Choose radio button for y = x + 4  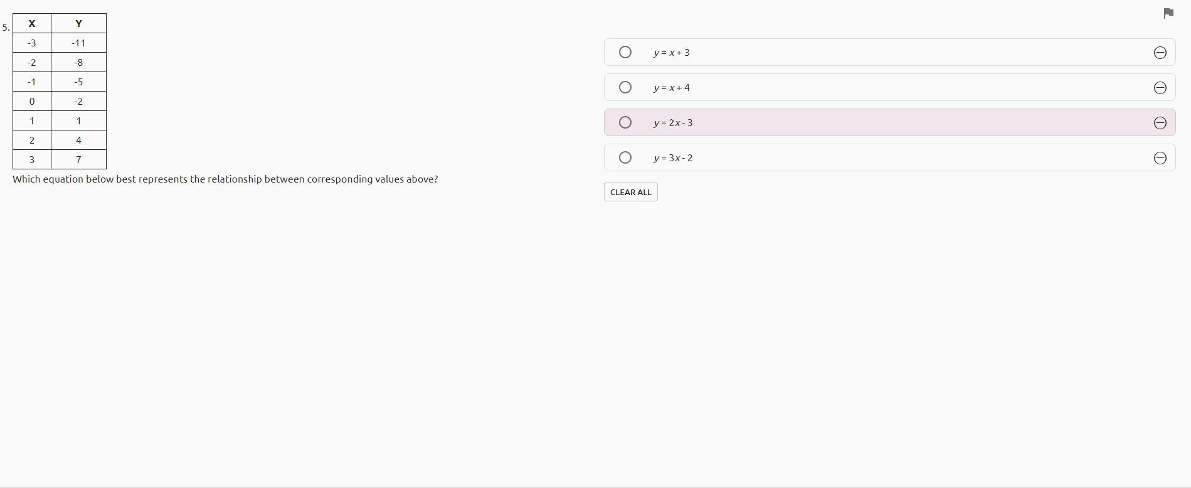click(625, 87)
